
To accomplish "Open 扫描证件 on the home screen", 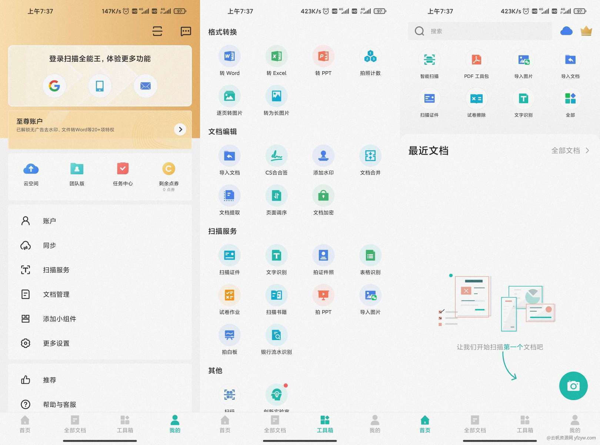I will 430,103.
